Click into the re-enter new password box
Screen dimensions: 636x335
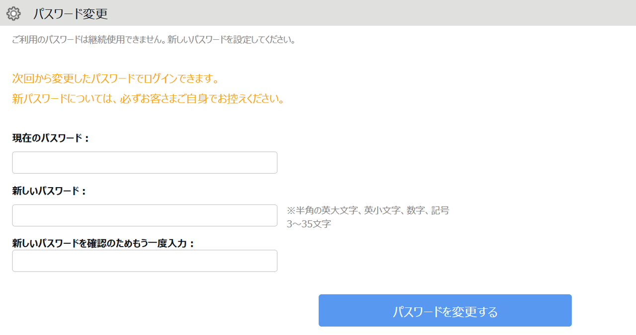tap(145, 261)
